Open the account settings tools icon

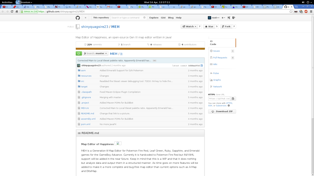click(x=228, y=18)
